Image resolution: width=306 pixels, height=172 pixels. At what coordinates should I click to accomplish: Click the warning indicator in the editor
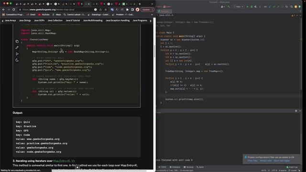tap(293, 15)
